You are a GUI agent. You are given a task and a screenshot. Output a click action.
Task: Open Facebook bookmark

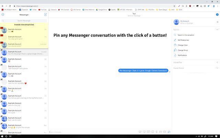click(x=23, y=10)
